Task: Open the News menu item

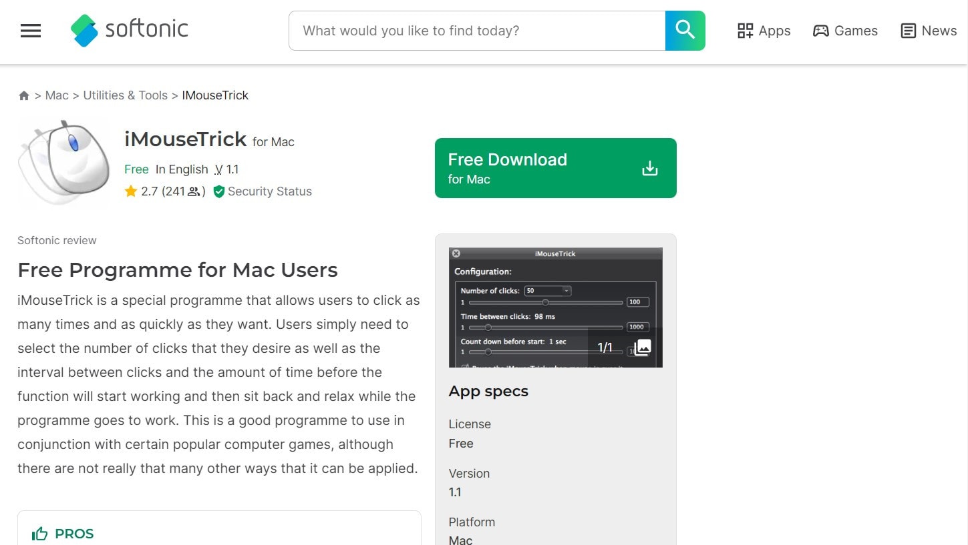Action: click(929, 31)
